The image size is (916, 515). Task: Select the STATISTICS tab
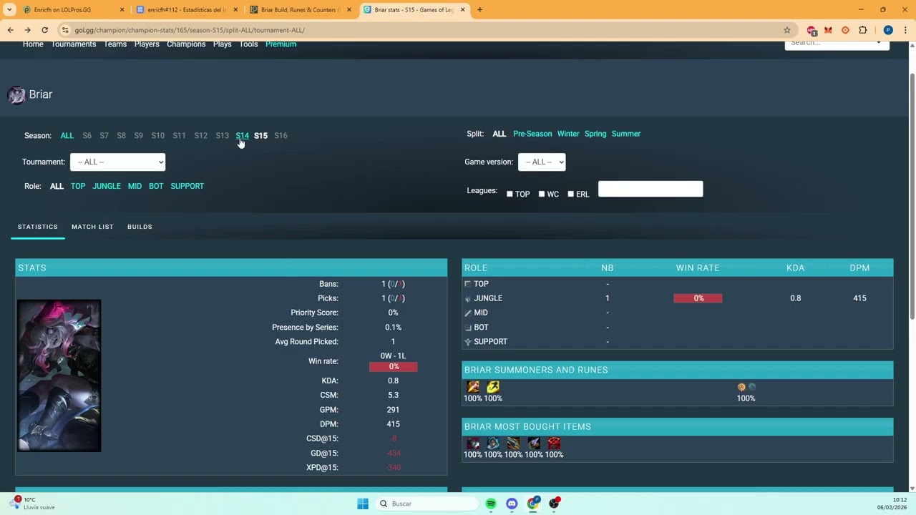coord(37,227)
